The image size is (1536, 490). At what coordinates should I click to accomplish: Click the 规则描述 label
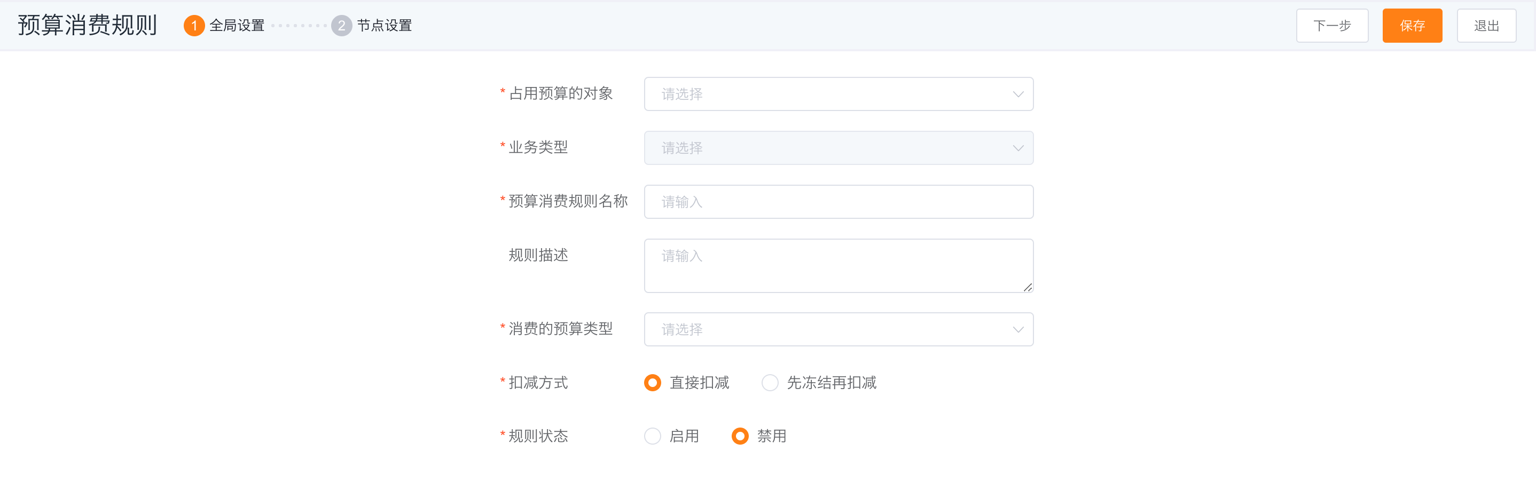point(538,255)
